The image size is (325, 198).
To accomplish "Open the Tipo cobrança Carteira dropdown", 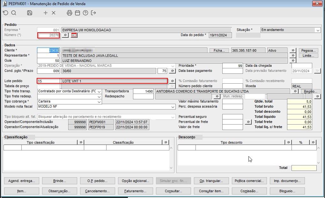I will pos(99,102).
